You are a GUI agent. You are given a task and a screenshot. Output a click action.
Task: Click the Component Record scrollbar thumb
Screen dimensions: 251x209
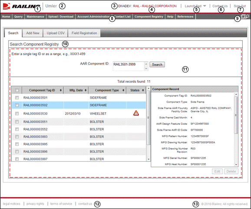pyautogui.click(x=236, y=115)
